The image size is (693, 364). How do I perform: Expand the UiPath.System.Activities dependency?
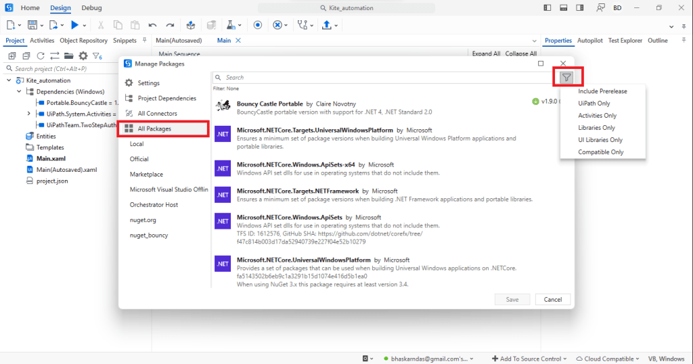(x=28, y=114)
